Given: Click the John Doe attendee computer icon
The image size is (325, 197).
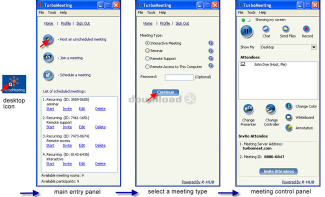Looking at the screenshot, I should click(243, 64).
